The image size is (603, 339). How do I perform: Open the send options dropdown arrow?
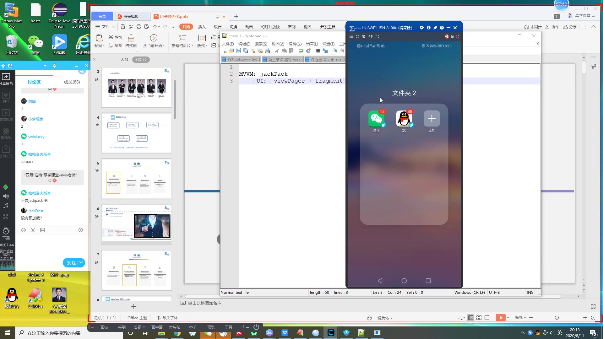82,263
